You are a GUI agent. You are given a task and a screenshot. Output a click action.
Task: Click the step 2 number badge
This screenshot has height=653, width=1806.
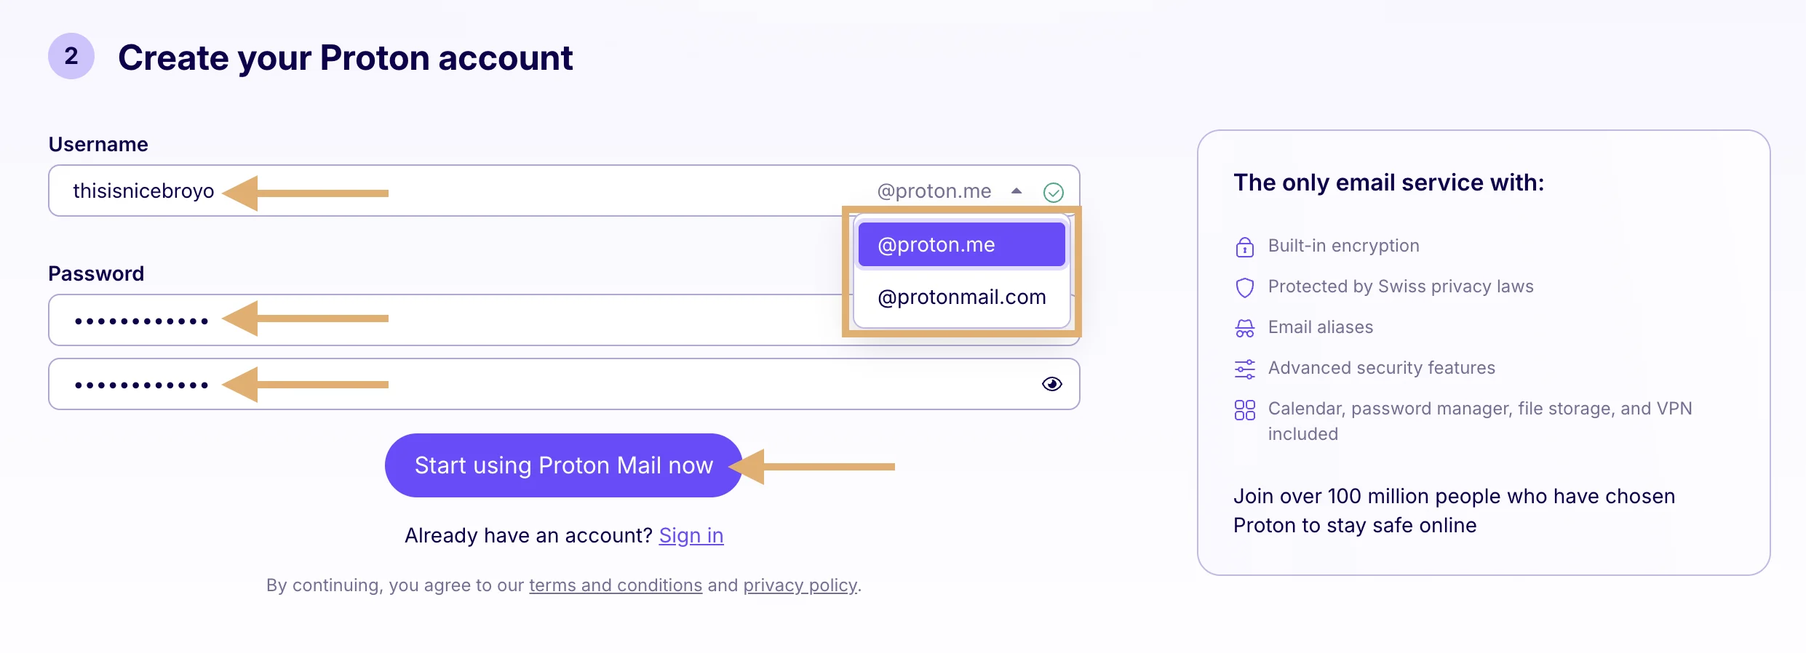click(71, 56)
